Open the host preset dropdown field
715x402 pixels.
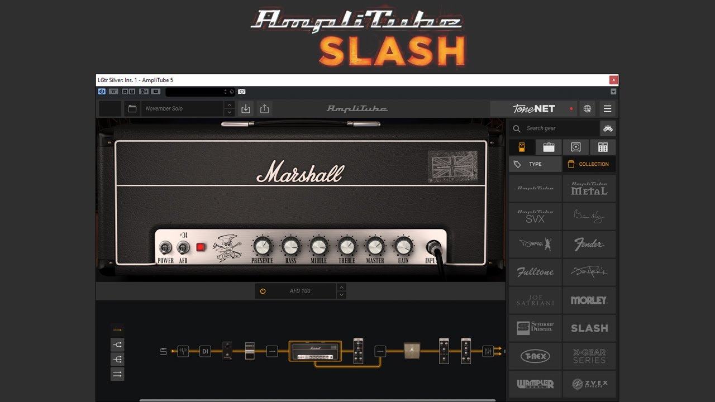point(201,92)
